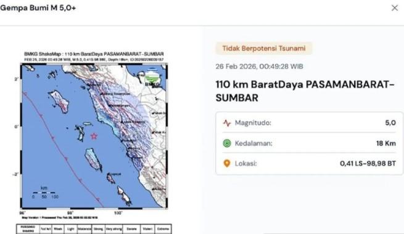The image size is (404, 234).
Task: Click the dialog title Gempa Bumi M 5,0+
Action: click(x=38, y=8)
